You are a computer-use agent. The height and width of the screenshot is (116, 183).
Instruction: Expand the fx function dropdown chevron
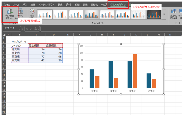point(38,29)
